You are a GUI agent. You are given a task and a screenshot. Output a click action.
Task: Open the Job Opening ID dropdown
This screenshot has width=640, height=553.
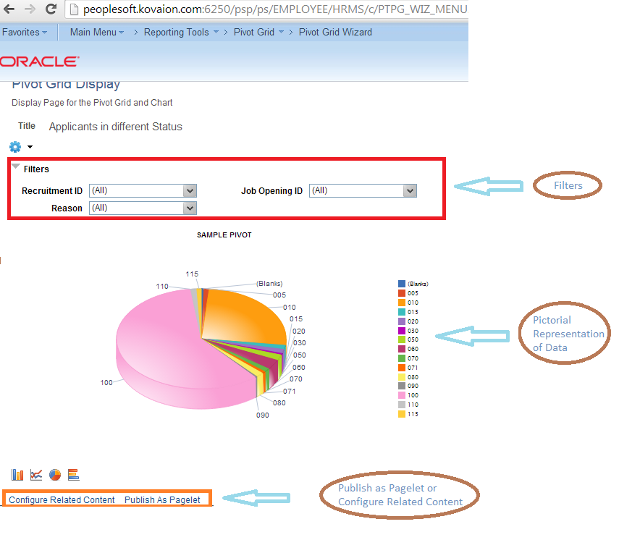(x=409, y=190)
